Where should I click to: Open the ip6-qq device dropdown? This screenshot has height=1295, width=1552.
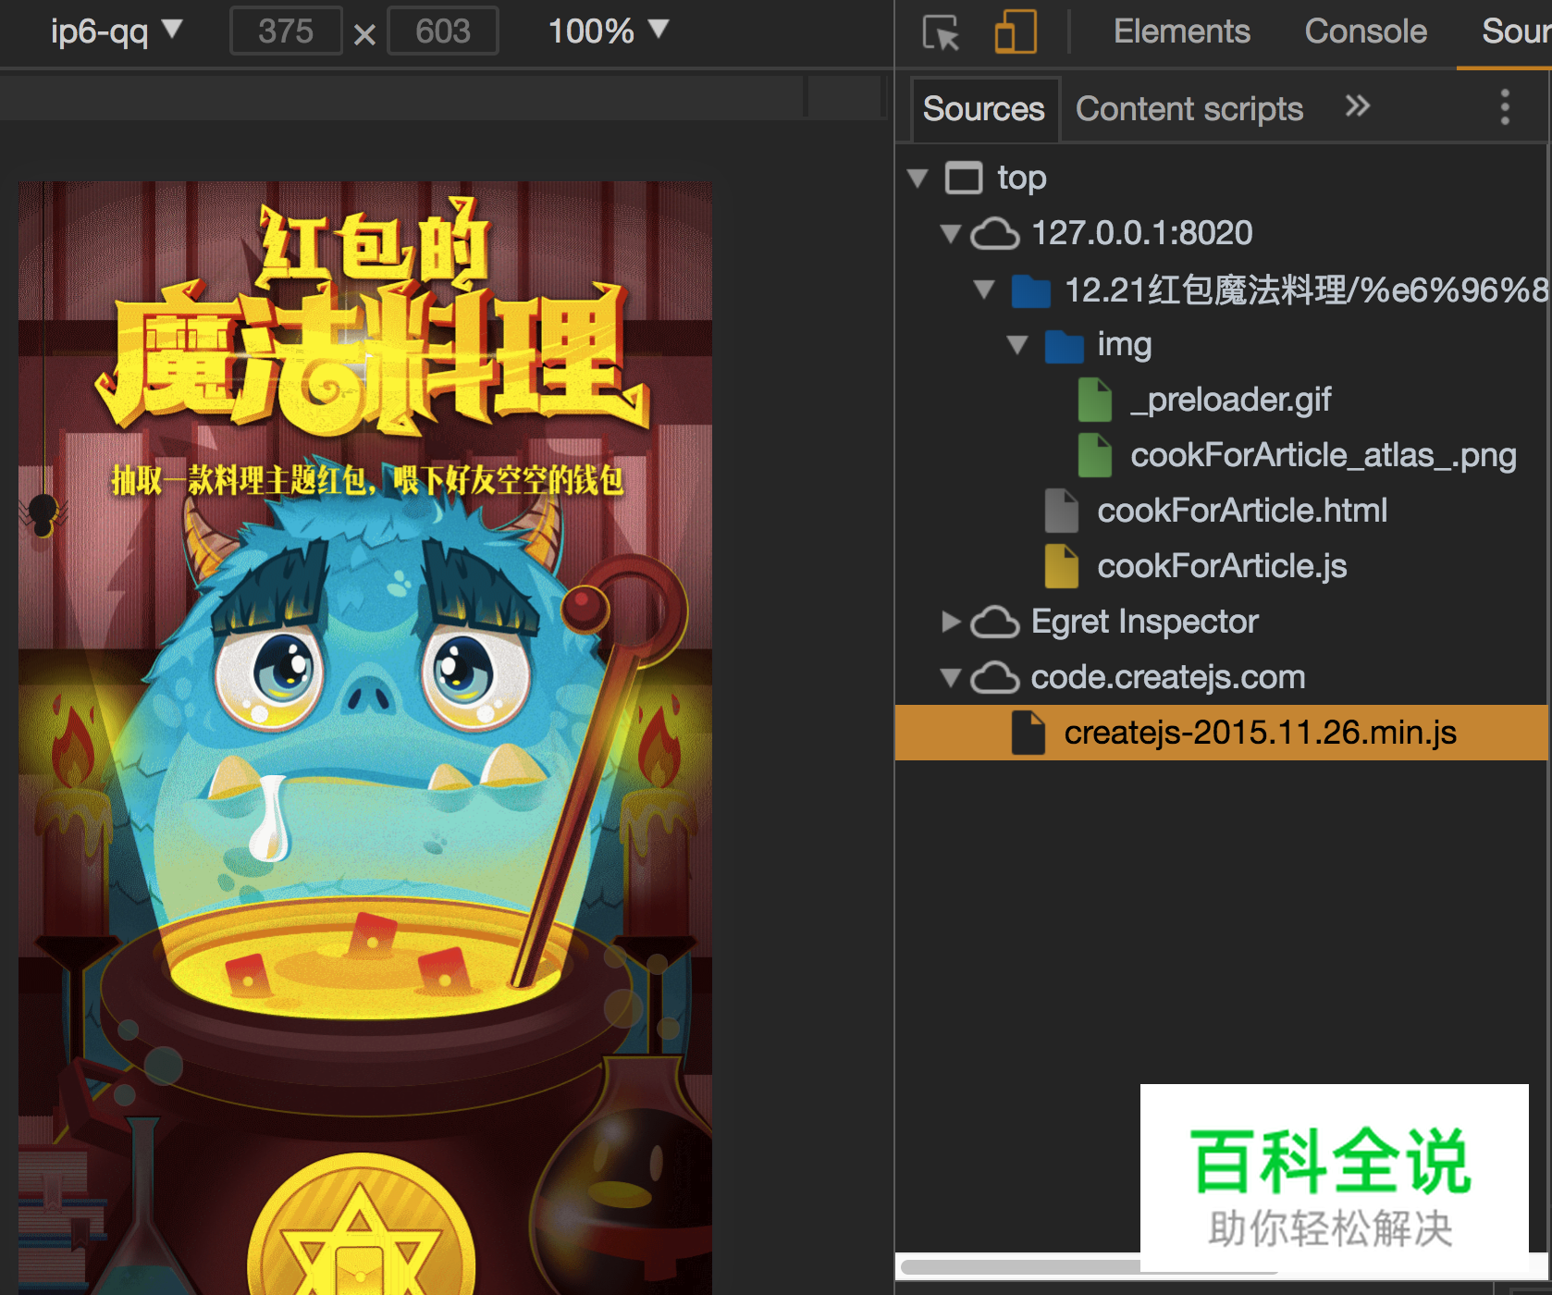point(117,31)
